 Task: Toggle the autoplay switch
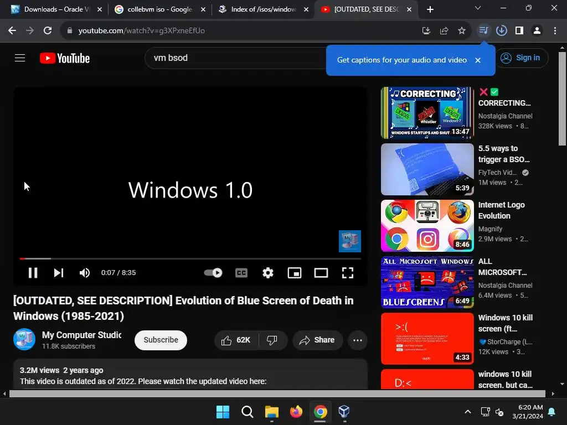(x=213, y=273)
